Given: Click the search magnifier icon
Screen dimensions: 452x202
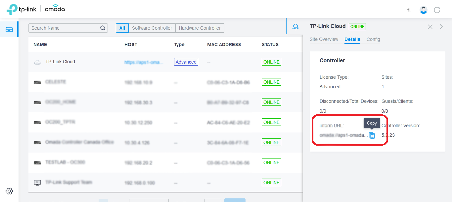Looking at the screenshot, I should (x=103, y=28).
